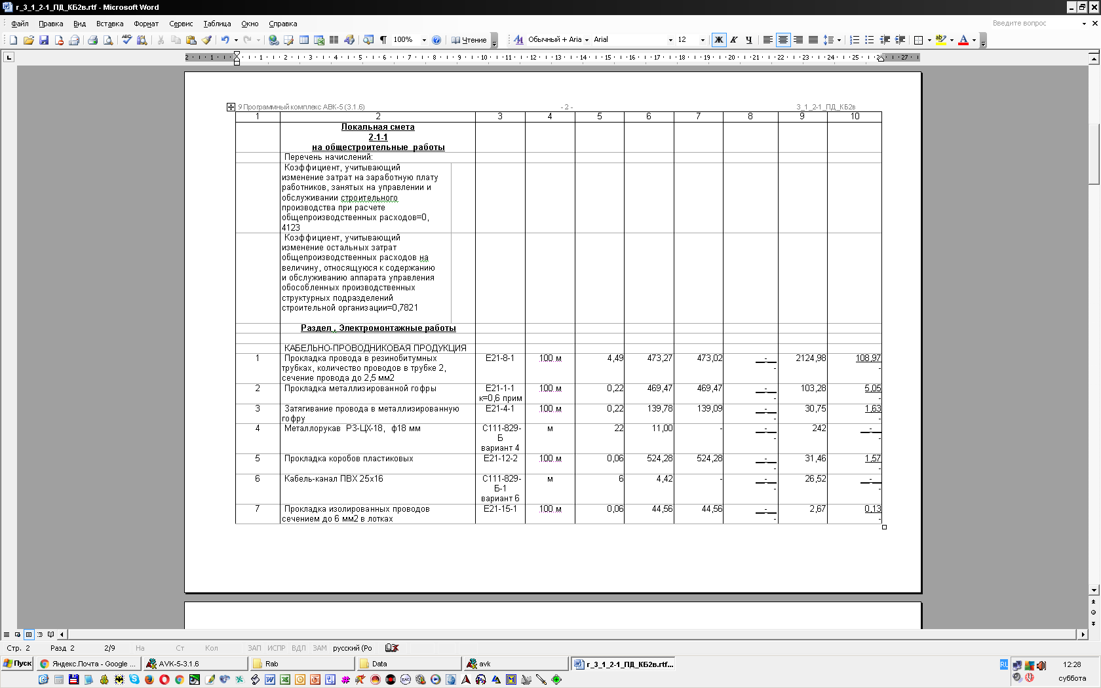The width and height of the screenshot is (1101, 688).
Task: Click the first-line indent ruler marker
Action: (x=237, y=54)
